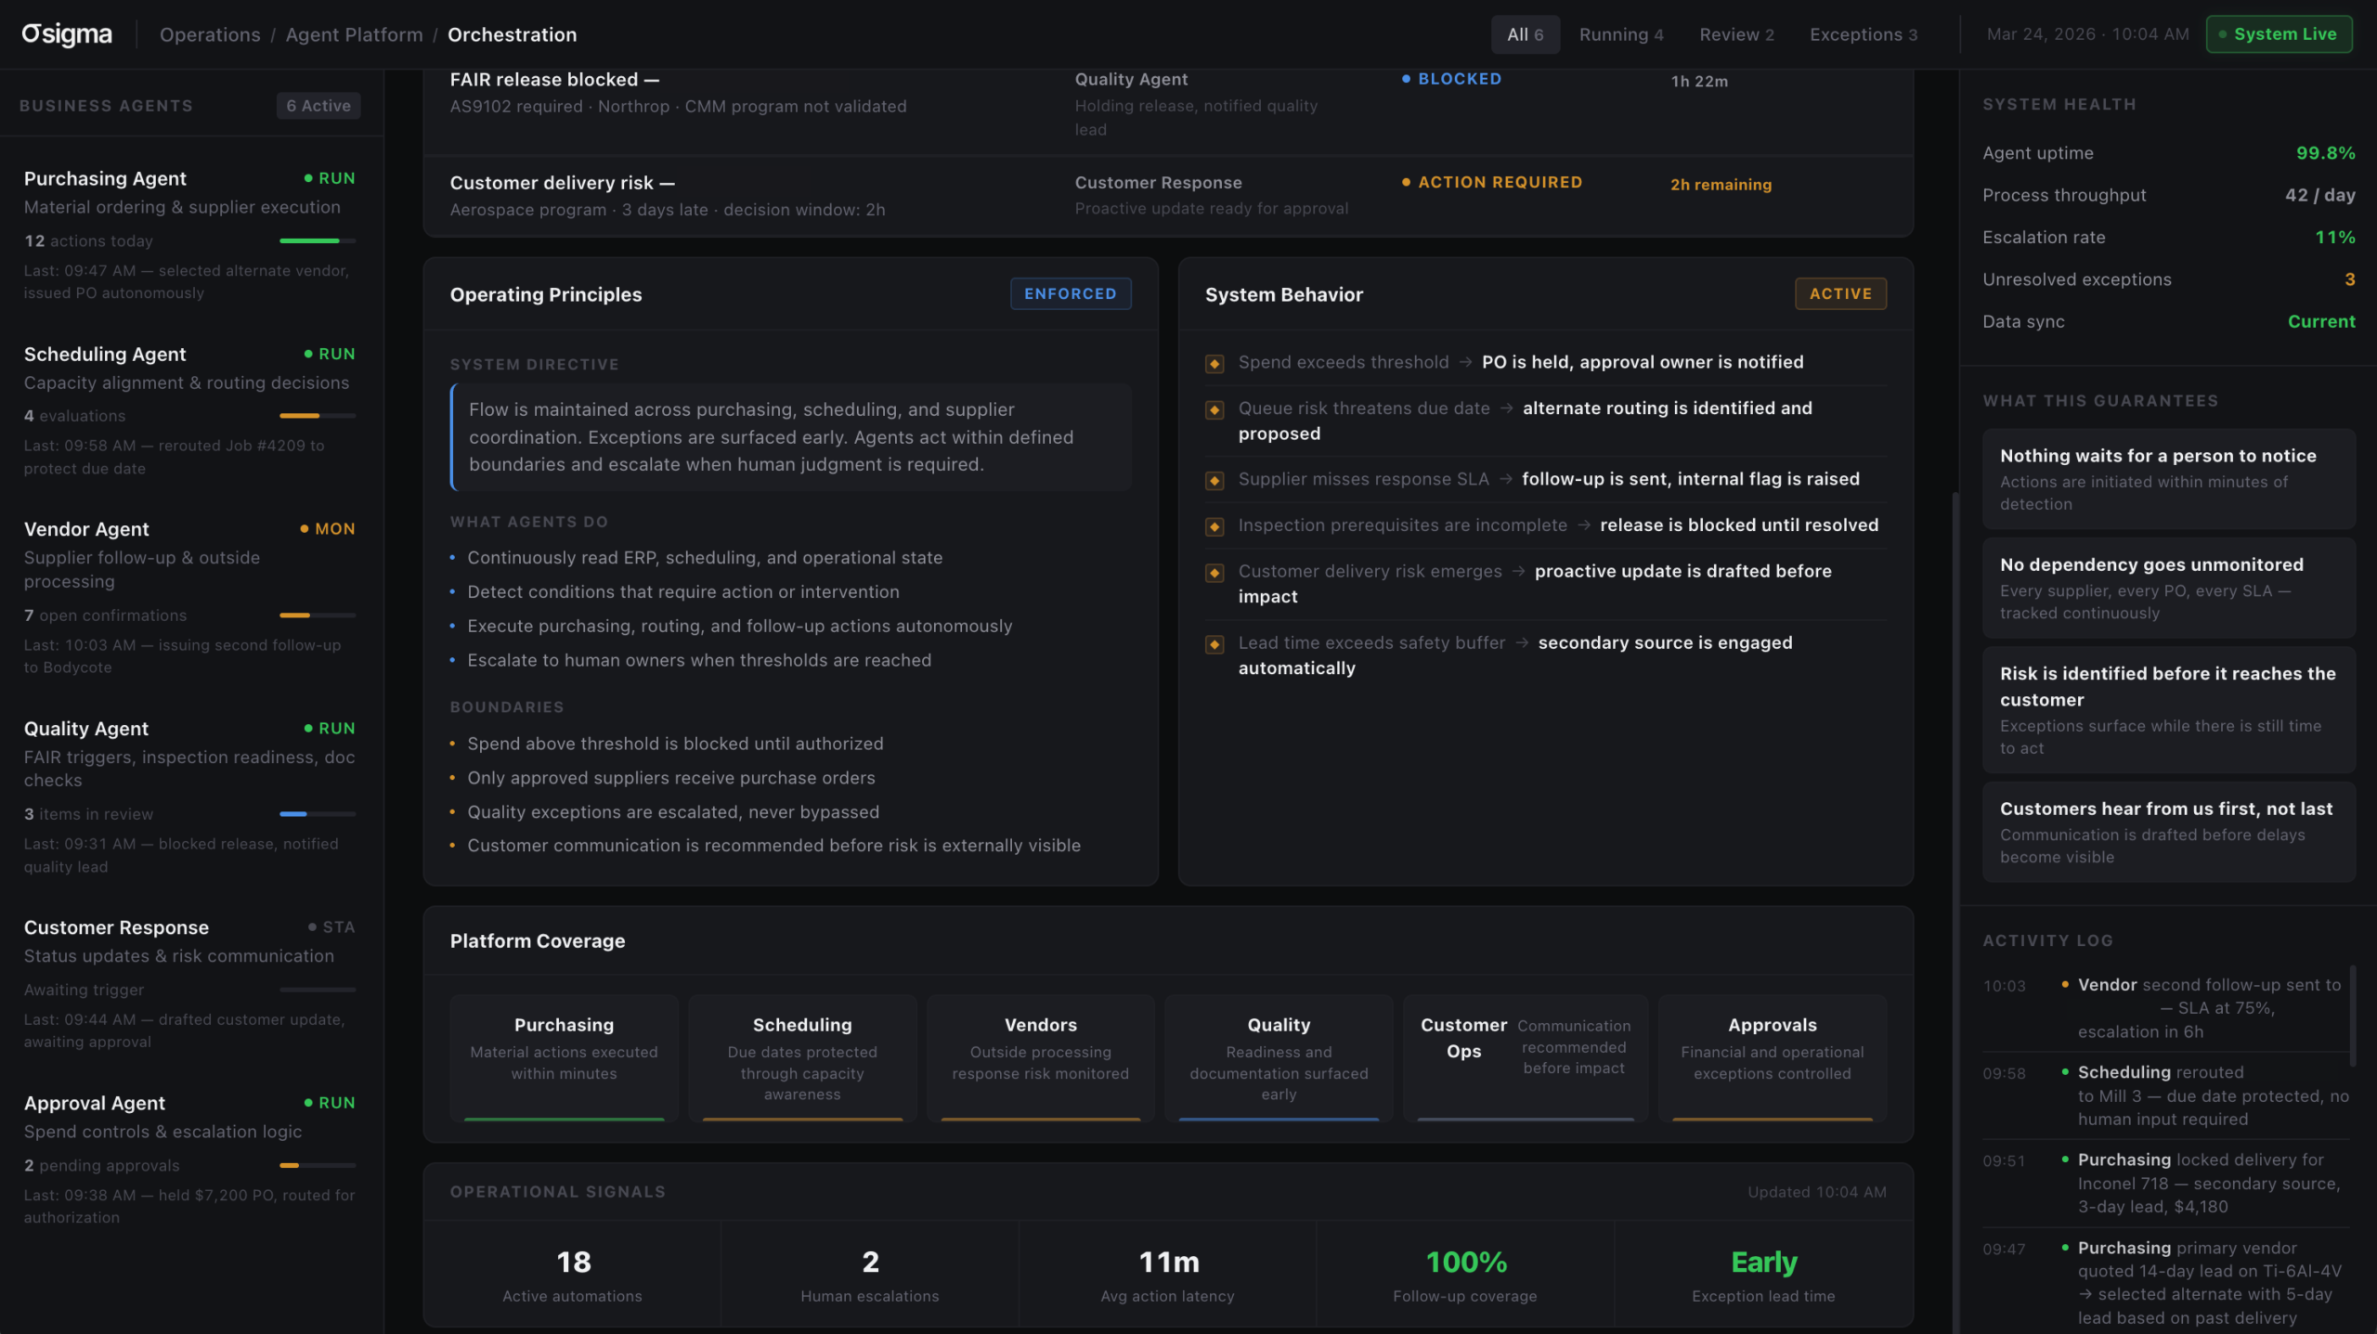Go to Agent Platform breadcrumb
Image resolution: width=2377 pixels, height=1334 pixels.
click(x=354, y=34)
